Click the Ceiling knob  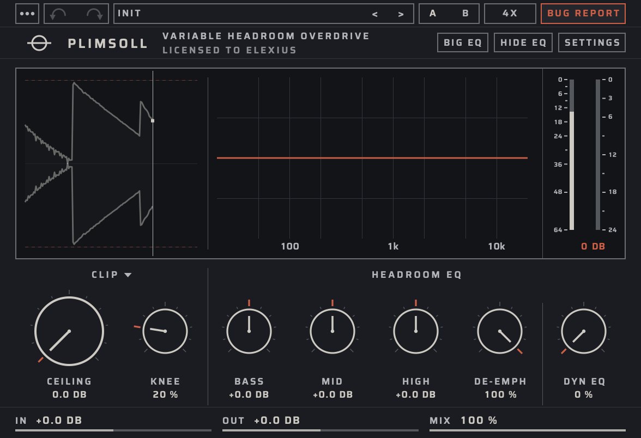pyautogui.click(x=69, y=331)
